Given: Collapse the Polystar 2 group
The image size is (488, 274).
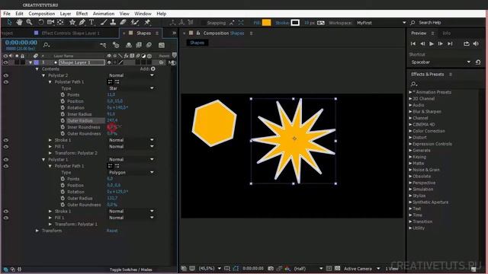Looking at the screenshot, I should point(43,75).
